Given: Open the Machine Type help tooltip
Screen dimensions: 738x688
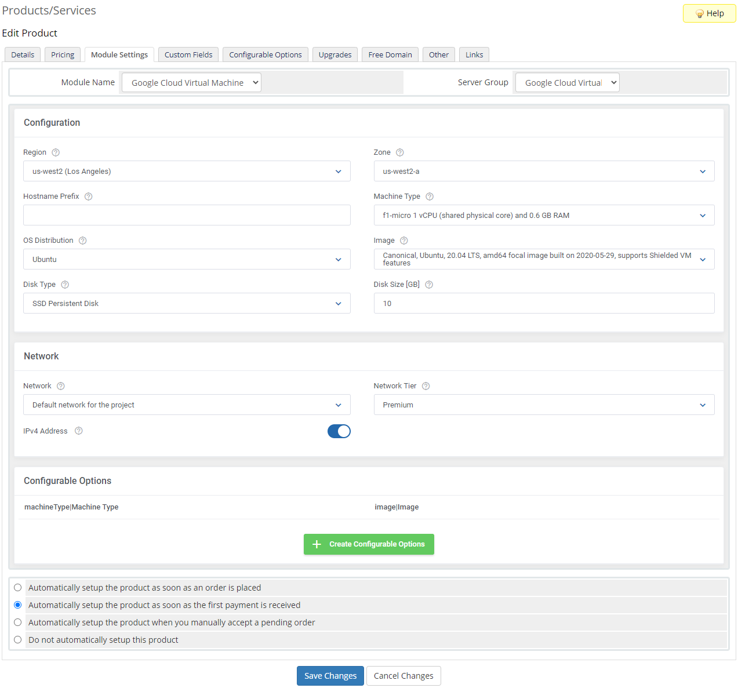Looking at the screenshot, I should pos(429,196).
